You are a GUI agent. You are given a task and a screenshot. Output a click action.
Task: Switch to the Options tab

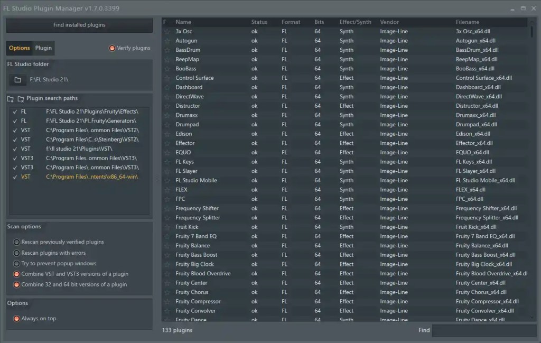(20, 48)
